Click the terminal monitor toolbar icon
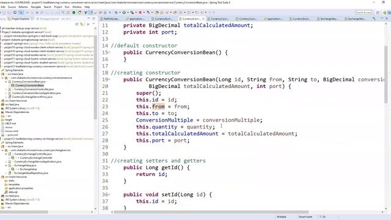The image size is (391, 220). [x=15, y=12]
